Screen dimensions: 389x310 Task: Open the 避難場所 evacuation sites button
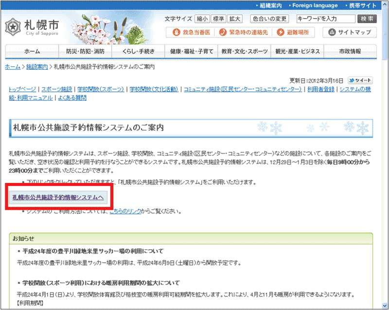click(293, 32)
